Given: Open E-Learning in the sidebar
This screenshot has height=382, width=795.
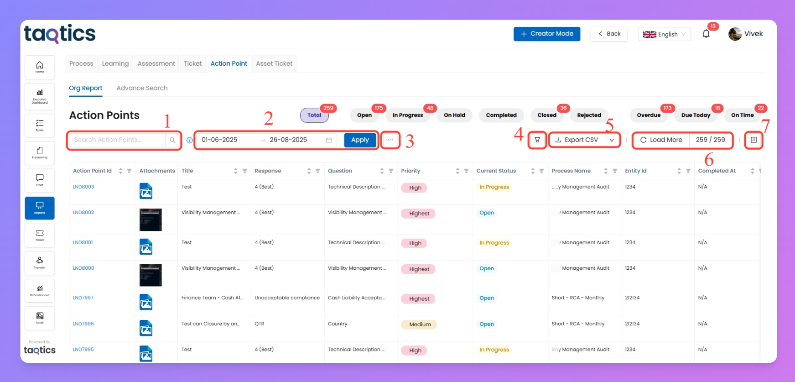Looking at the screenshot, I should pyautogui.click(x=40, y=153).
